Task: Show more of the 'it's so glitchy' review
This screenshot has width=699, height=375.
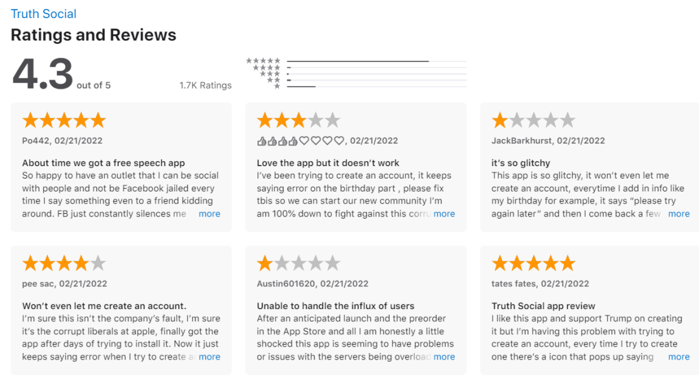Action: (678, 214)
